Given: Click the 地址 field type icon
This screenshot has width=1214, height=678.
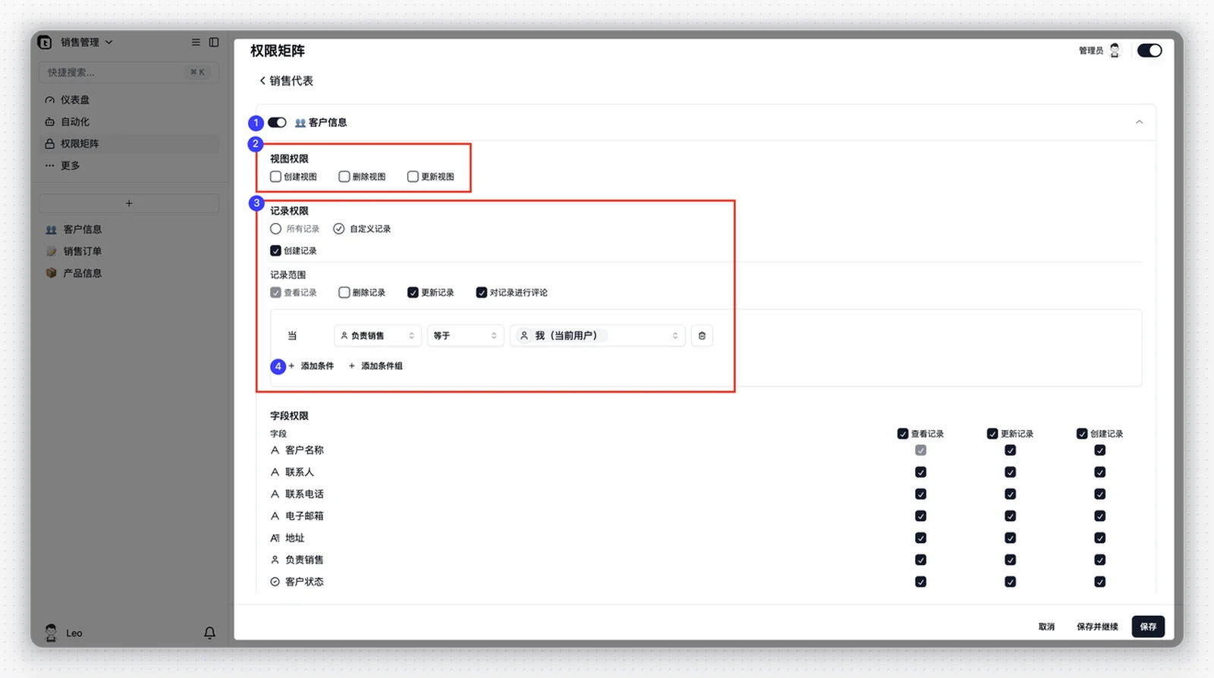Looking at the screenshot, I should pos(275,538).
